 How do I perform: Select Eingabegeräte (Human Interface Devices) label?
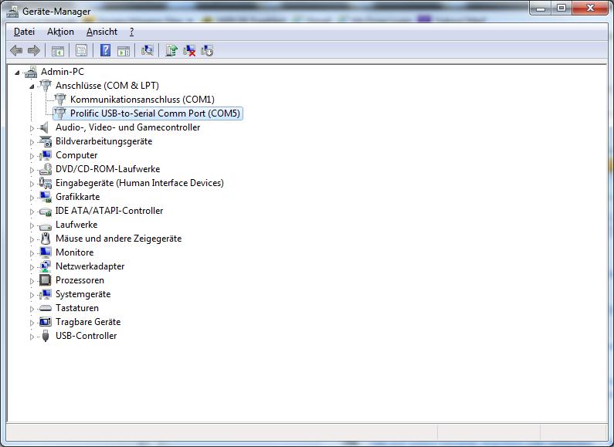pyautogui.click(x=139, y=183)
